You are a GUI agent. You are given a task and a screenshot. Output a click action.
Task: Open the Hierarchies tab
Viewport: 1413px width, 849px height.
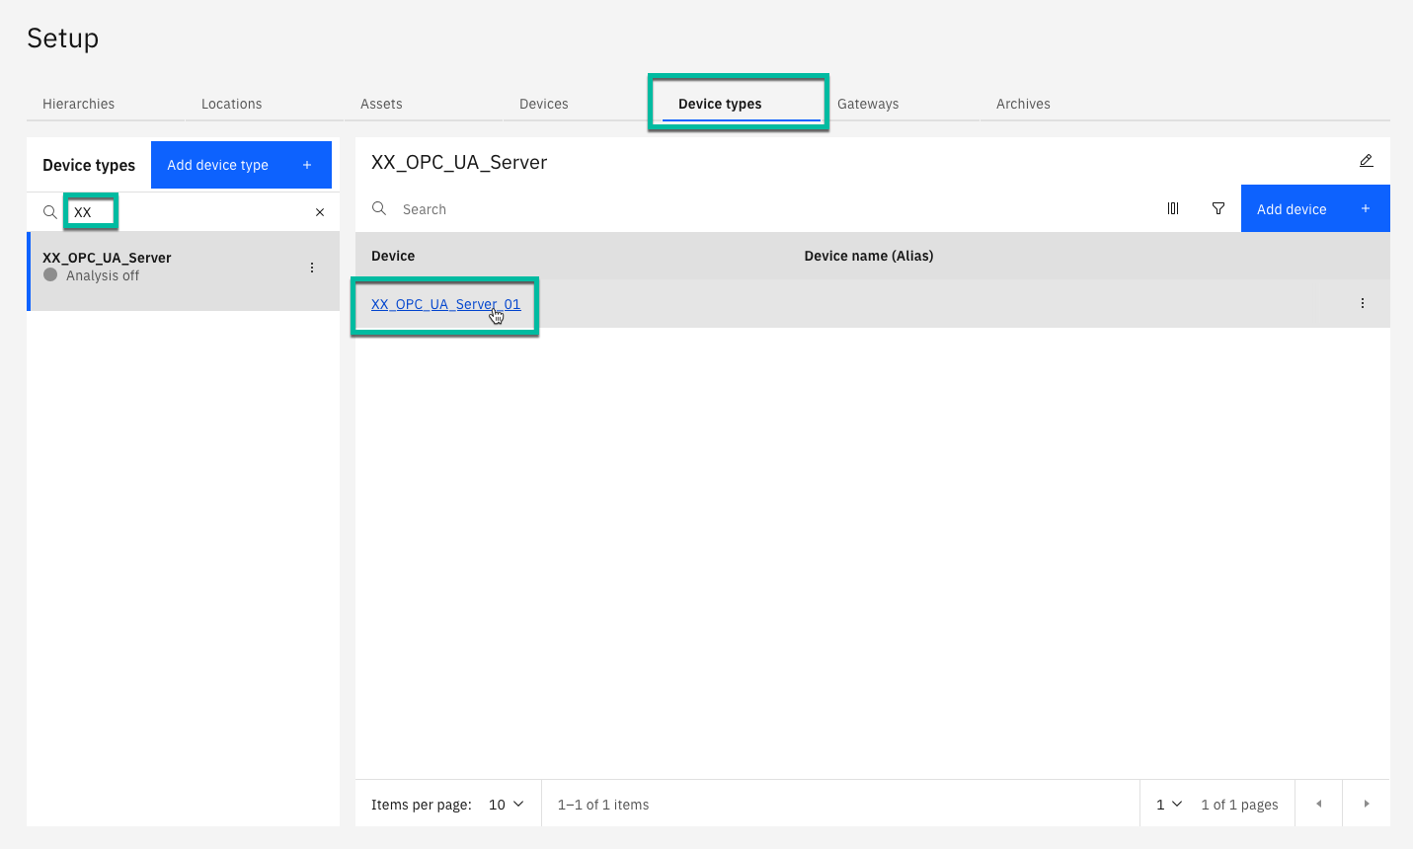pos(79,104)
